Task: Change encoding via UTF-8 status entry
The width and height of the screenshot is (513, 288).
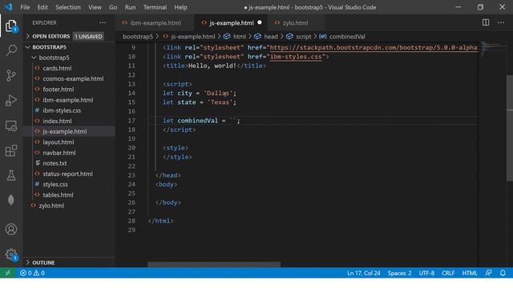Action: [x=426, y=273]
